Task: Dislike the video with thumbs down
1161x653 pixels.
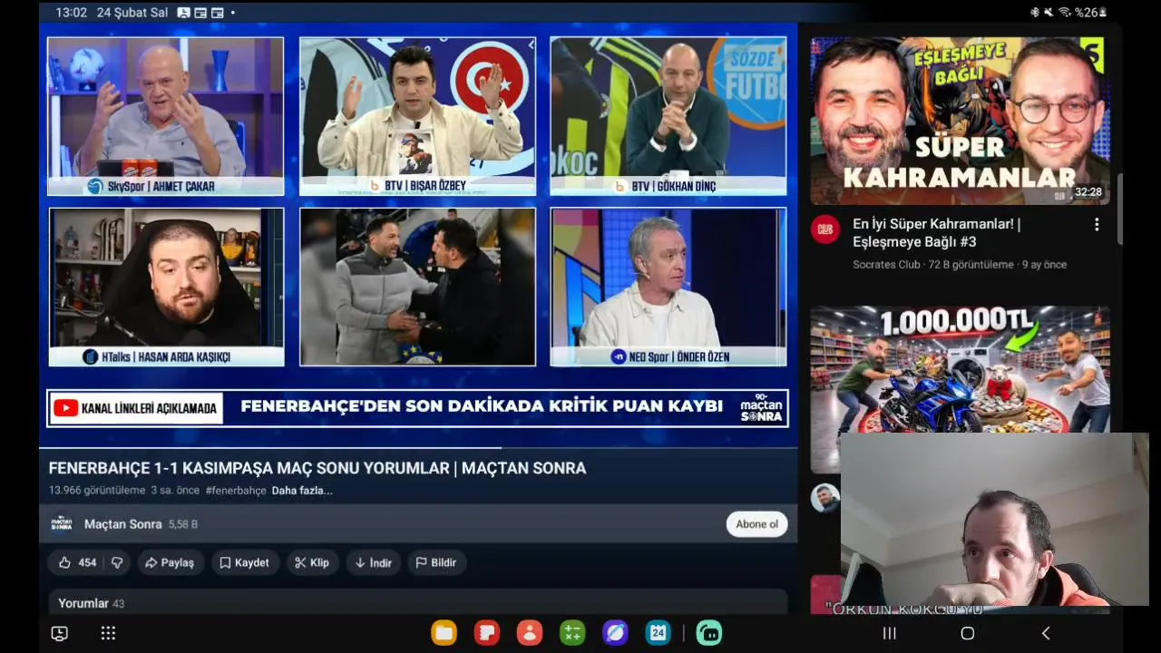Action: [x=117, y=562]
